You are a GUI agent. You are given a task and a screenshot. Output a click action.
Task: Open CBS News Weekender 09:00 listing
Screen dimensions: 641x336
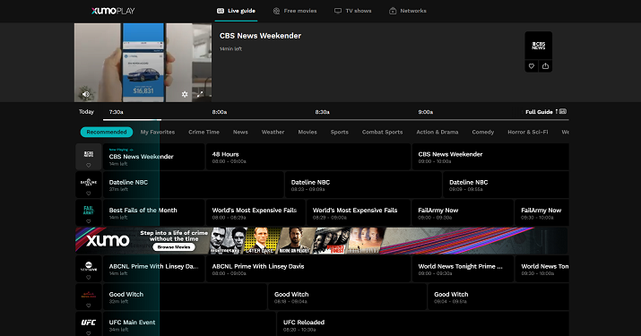pos(490,157)
